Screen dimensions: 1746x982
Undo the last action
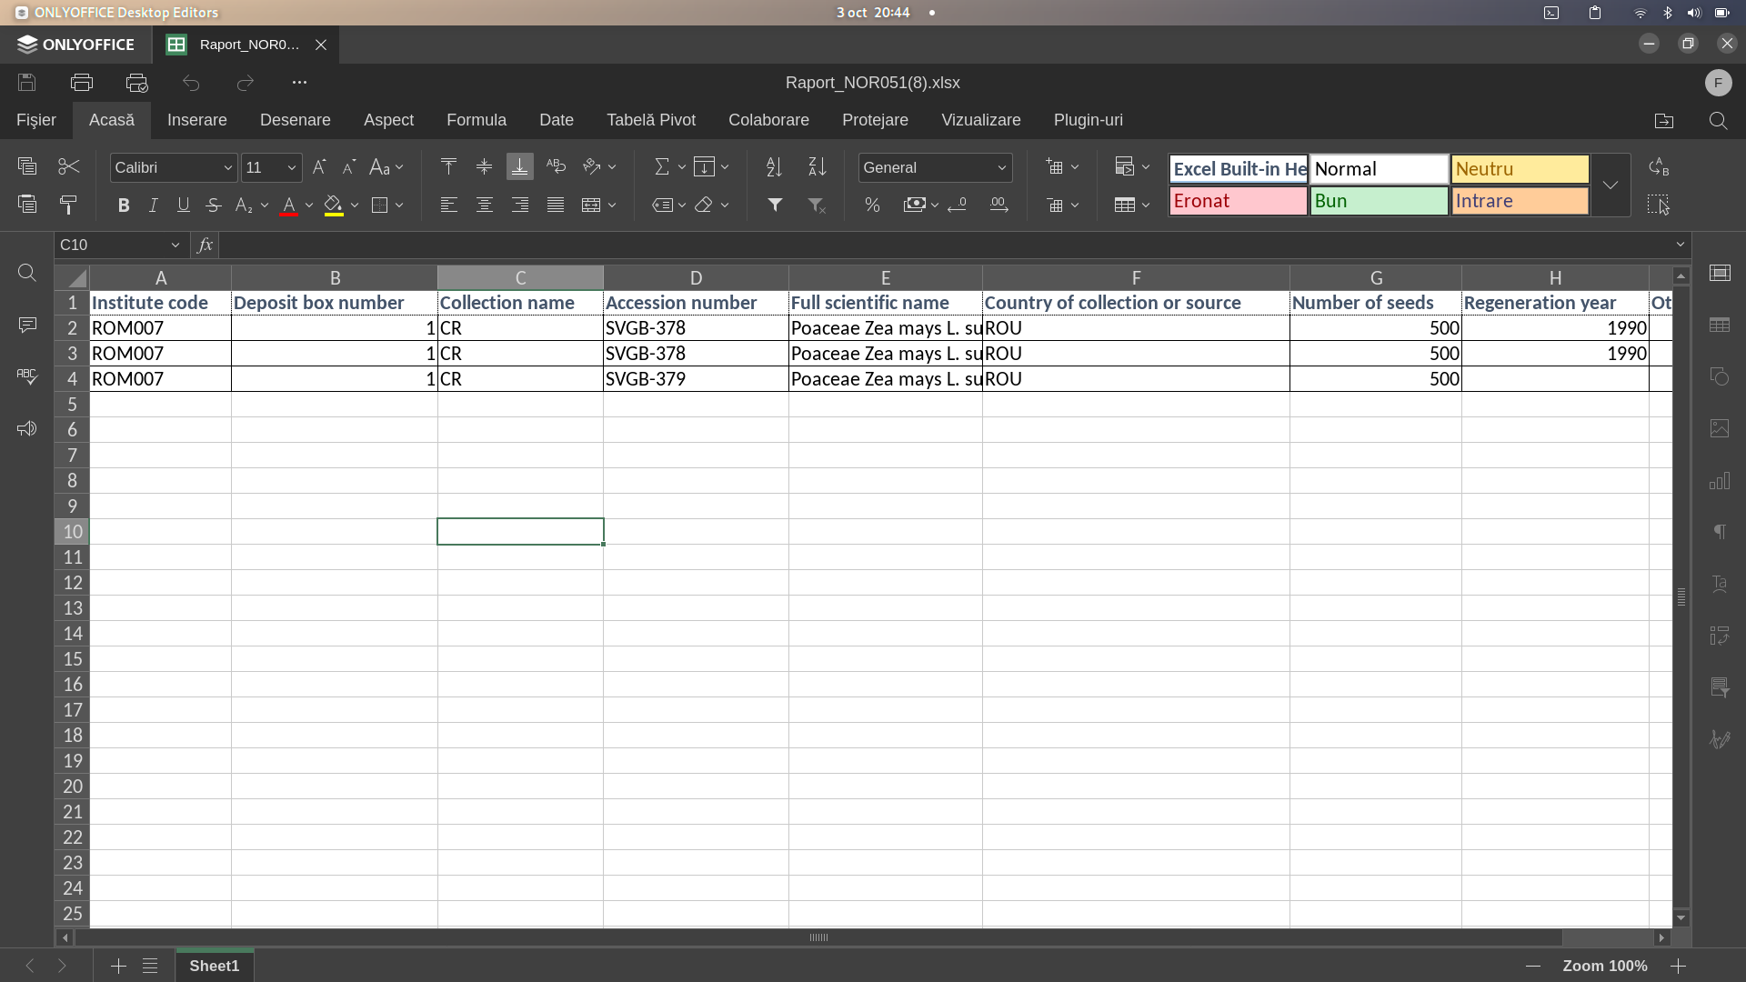coord(191,83)
